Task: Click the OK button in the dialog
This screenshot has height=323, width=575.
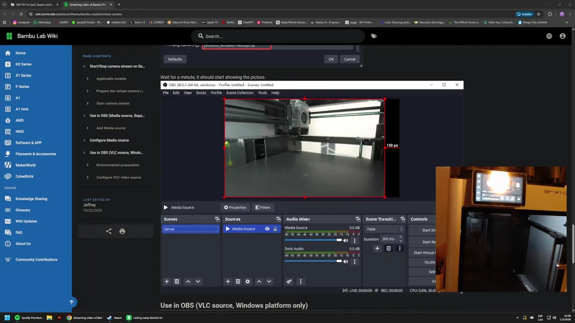Action: (x=331, y=59)
